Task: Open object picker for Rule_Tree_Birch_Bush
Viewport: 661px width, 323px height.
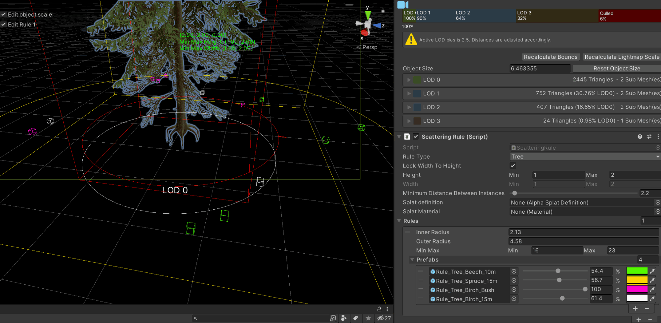Action: coord(514,290)
